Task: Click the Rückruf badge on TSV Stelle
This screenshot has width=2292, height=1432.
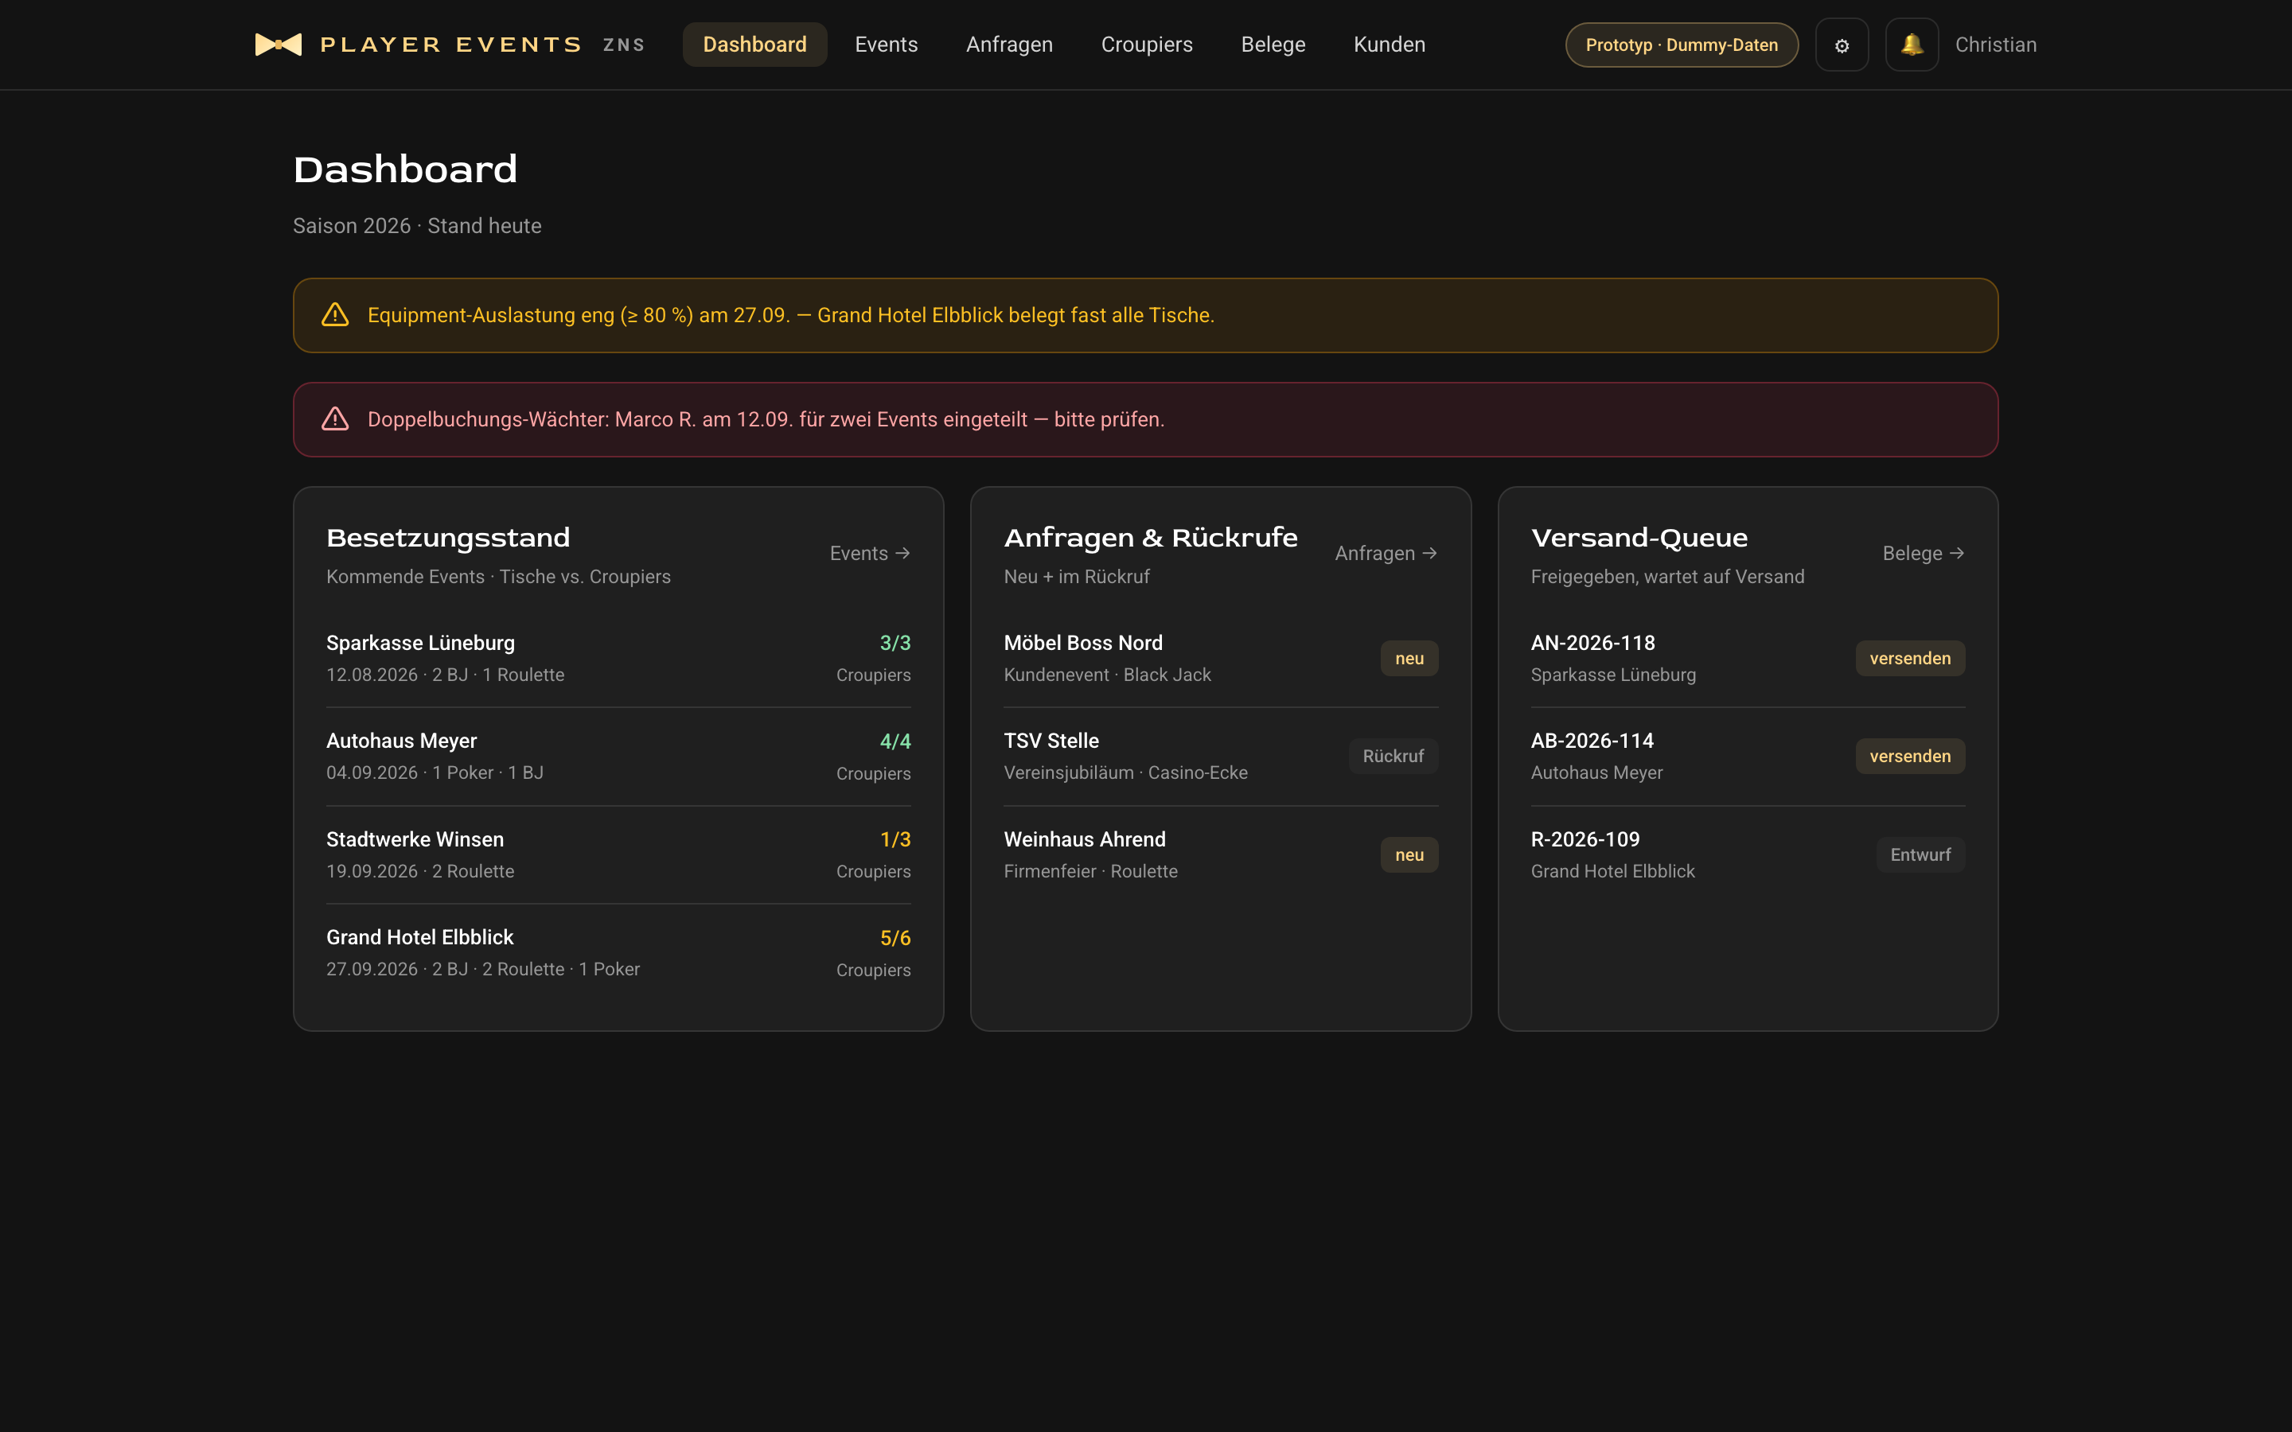Action: coord(1392,756)
